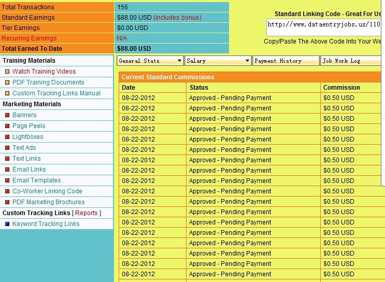Image resolution: width=385 pixels, height=282 pixels.
Task: Click the red bullet icon next to Lightboxes
Action: 7,137
